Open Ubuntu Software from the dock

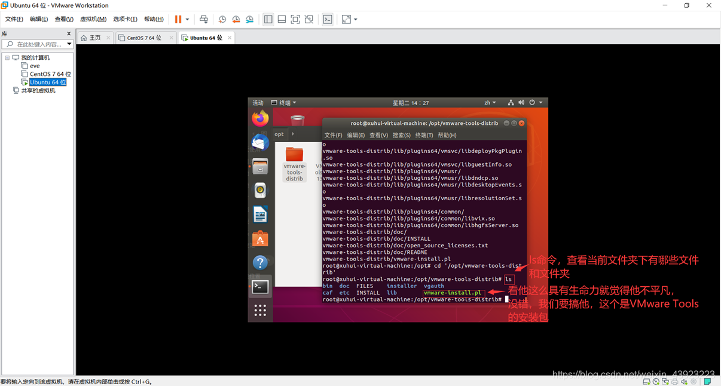point(260,239)
